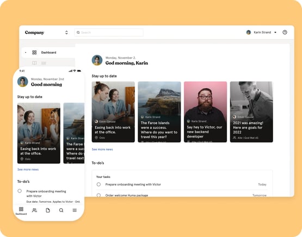Tap the search icon in phone bottom bar

click(61, 210)
